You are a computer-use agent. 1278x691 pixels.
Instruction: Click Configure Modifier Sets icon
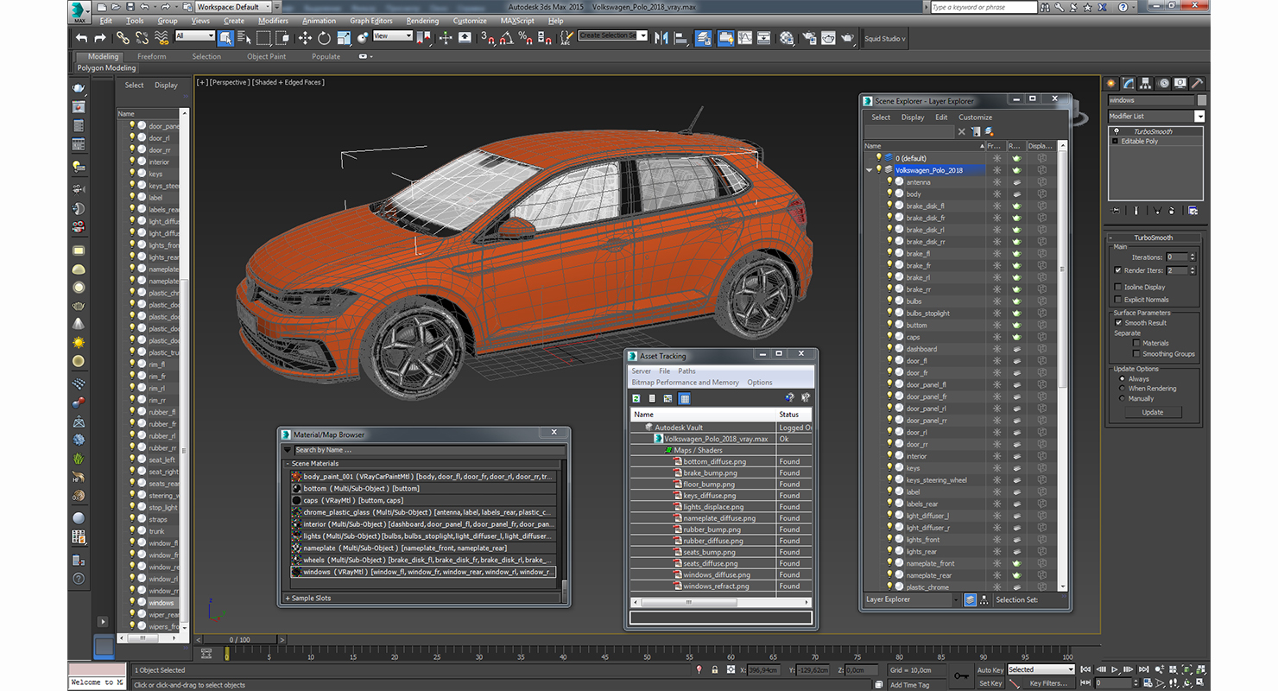pos(1193,210)
